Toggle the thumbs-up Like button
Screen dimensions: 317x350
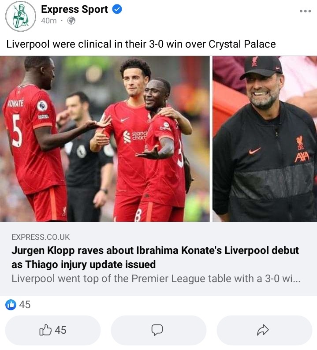click(x=53, y=330)
